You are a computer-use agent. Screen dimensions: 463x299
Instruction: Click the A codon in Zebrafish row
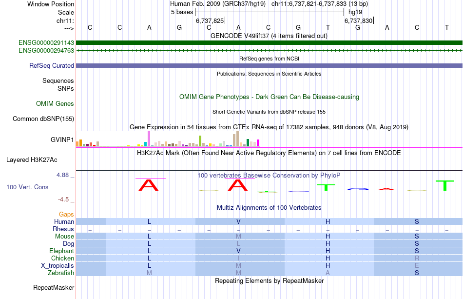pos(328,273)
